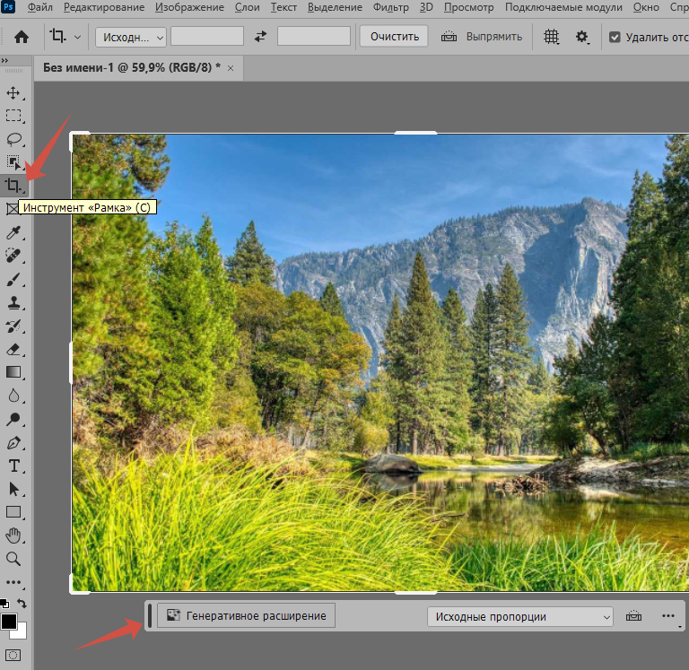This screenshot has width=689, height=670.
Task: Select the Eraser tool
Action: click(13, 349)
